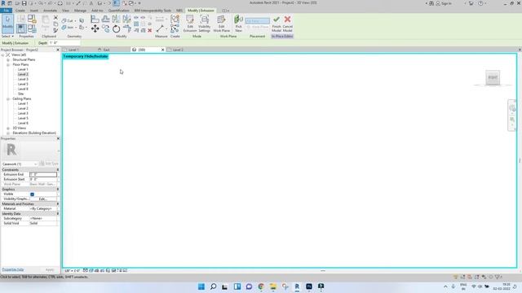Click the Cut geometry tool
The image size is (522, 293).
point(68,20)
